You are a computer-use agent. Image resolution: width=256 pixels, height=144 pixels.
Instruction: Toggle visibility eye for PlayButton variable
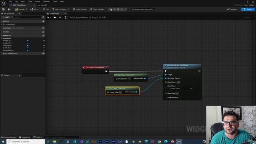[x=44, y=45]
